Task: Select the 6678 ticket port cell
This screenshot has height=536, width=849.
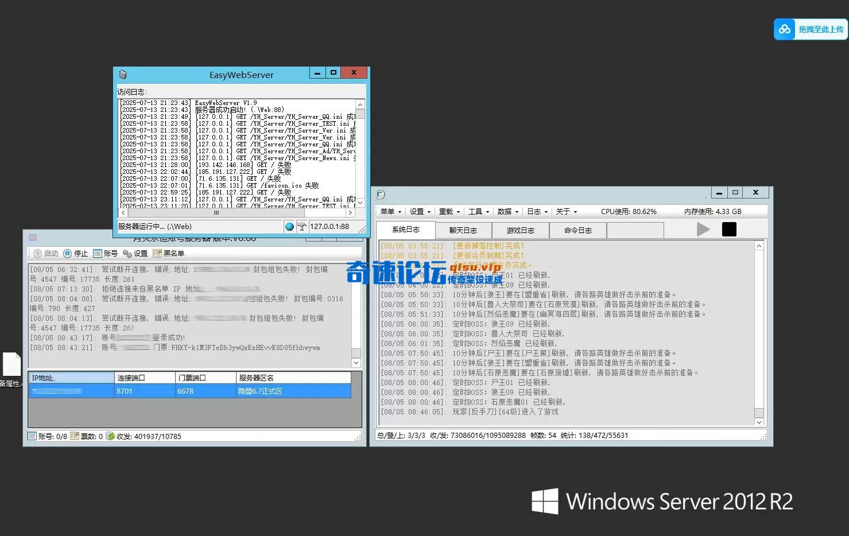Action: point(206,391)
